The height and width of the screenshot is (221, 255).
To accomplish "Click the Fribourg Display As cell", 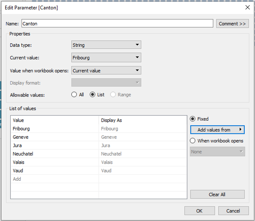I will (x=143, y=129).
